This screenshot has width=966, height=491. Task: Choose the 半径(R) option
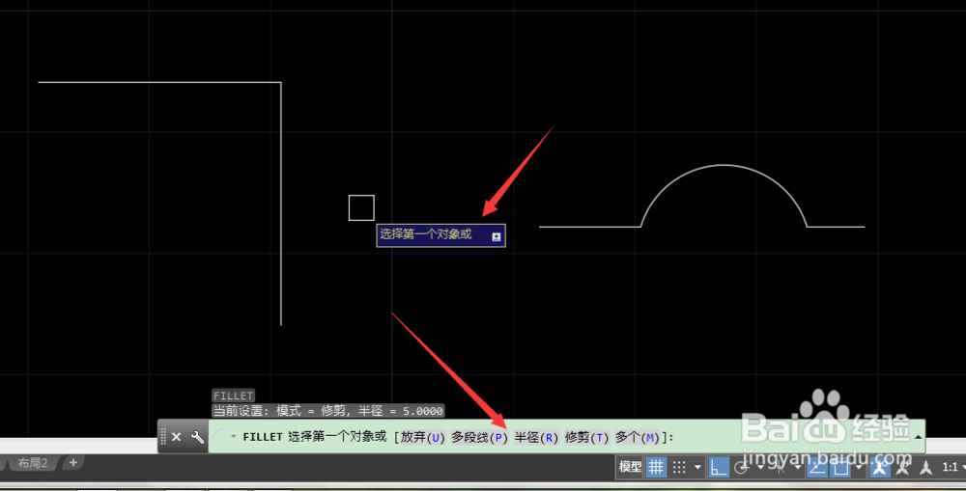pyautogui.click(x=536, y=438)
